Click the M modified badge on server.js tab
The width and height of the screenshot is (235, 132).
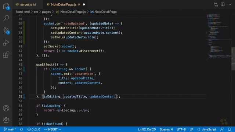pos(35,4)
